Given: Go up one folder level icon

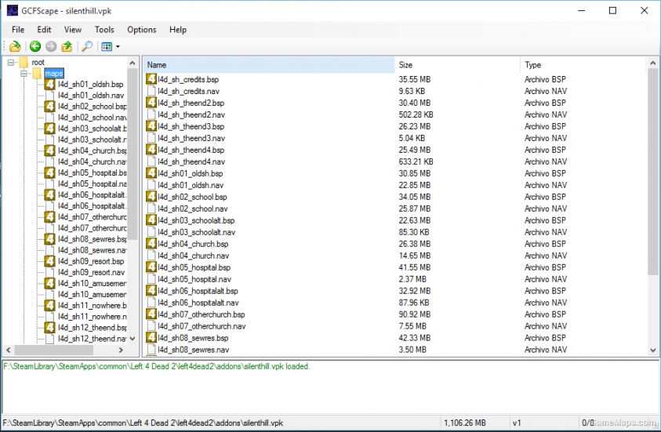Looking at the screenshot, I should pyautogui.click(x=67, y=46).
